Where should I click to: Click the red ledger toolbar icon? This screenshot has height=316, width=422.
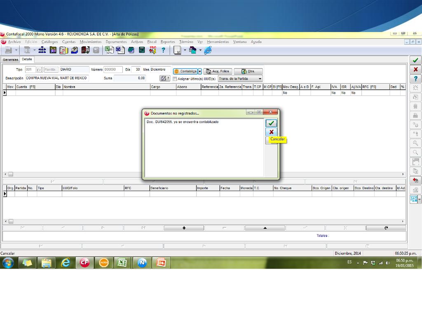pos(85,50)
